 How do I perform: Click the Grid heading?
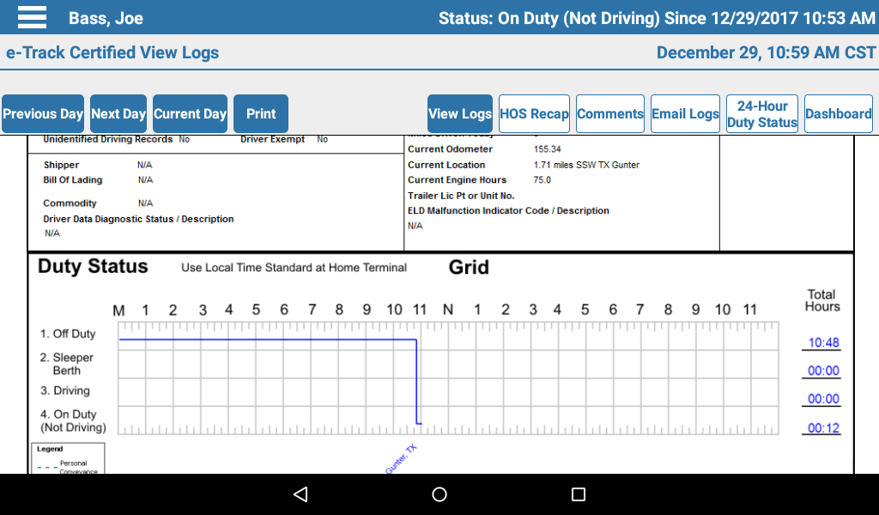coord(469,267)
